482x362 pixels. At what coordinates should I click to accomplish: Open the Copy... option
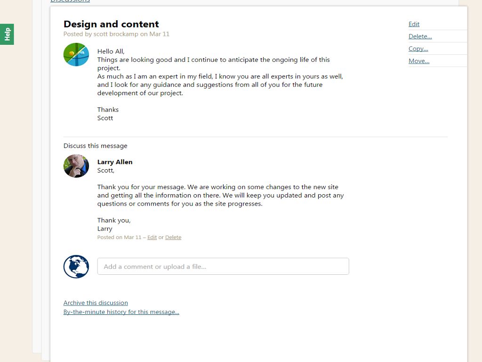(x=418, y=49)
